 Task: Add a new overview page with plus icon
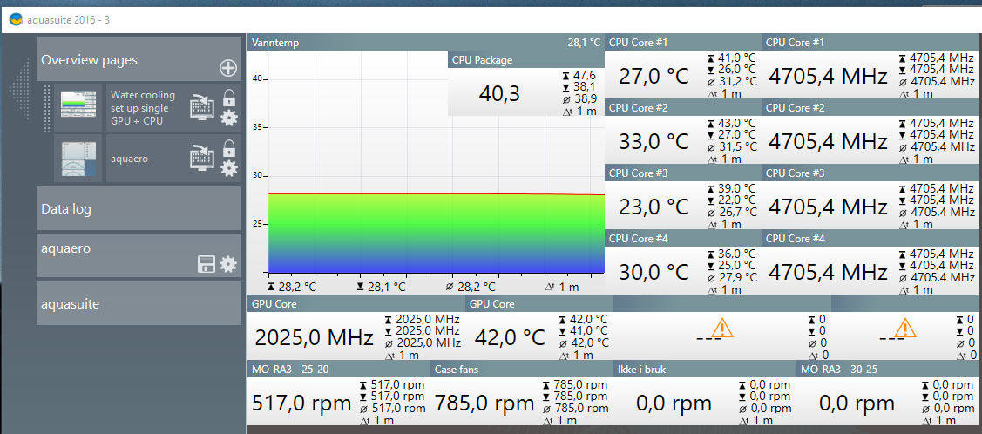coord(228,68)
